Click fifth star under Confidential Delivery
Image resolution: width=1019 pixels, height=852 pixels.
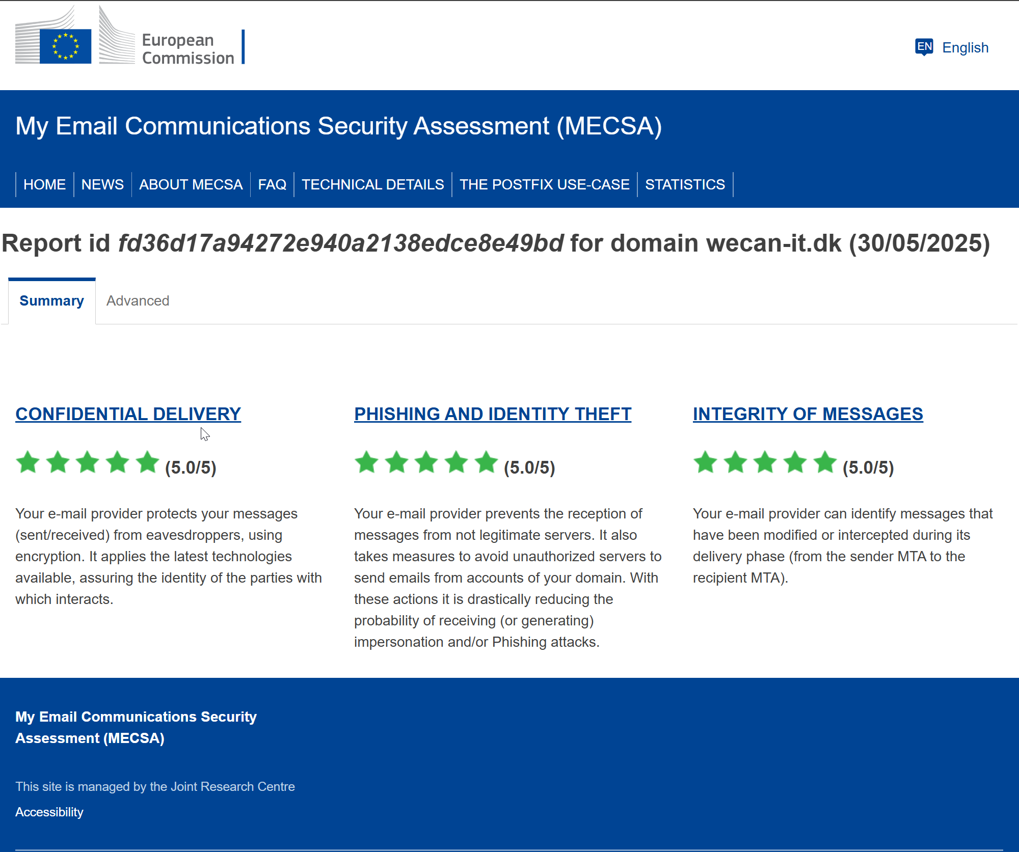click(x=148, y=462)
